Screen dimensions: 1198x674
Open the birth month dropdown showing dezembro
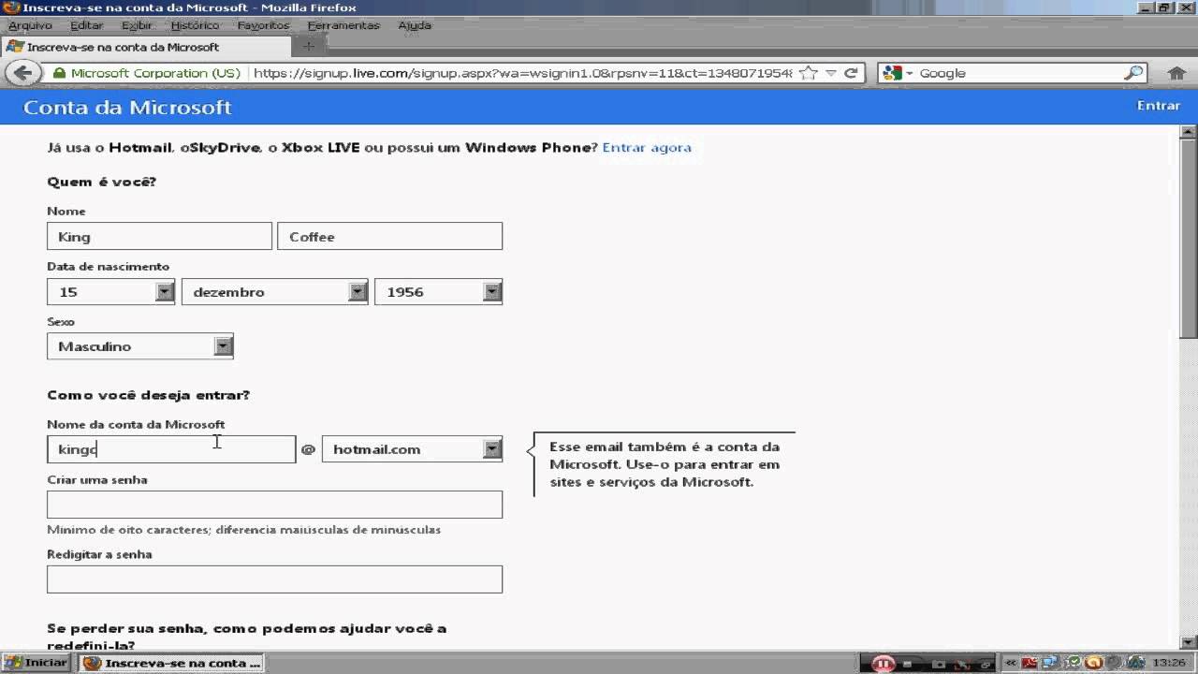(x=274, y=292)
